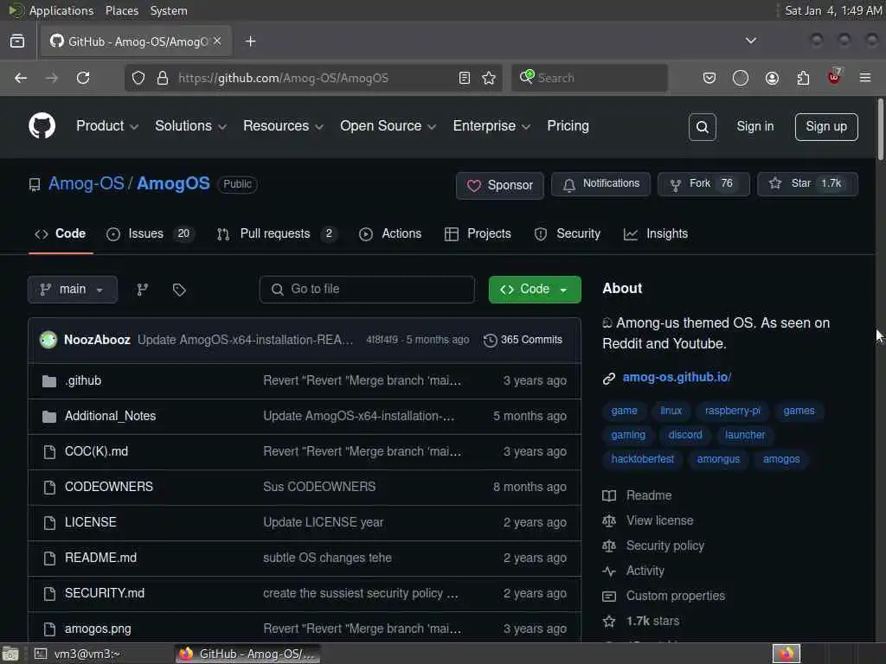Open the CODEOWNERS file
This screenshot has height=664, width=886.
click(108, 487)
